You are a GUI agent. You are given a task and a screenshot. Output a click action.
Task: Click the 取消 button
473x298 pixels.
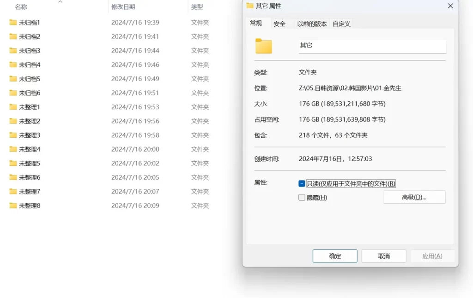(x=384, y=256)
